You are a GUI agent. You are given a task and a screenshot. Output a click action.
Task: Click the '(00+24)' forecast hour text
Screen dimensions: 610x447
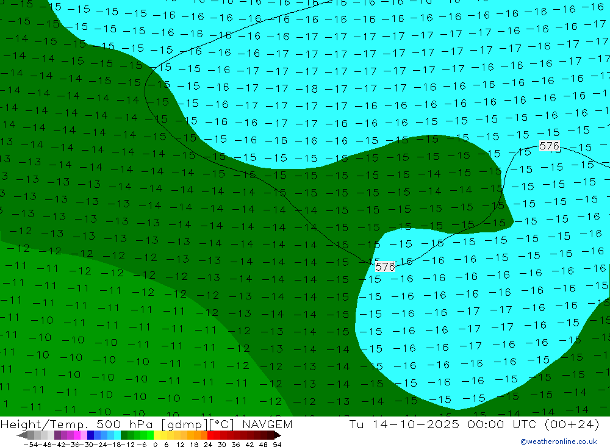click(x=572, y=424)
